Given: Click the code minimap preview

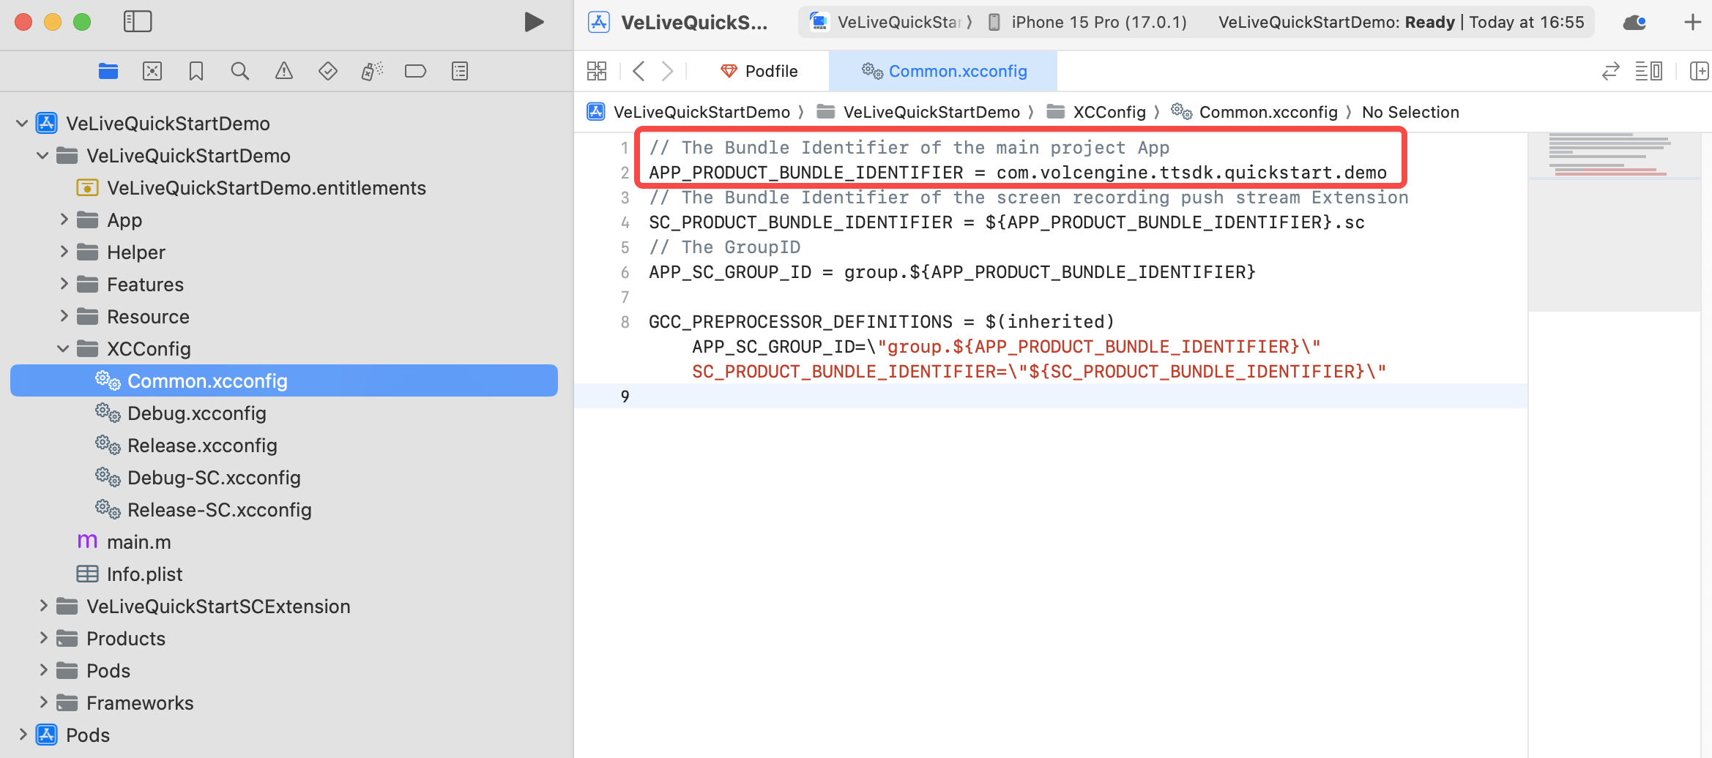Looking at the screenshot, I should coord(1614,222).
